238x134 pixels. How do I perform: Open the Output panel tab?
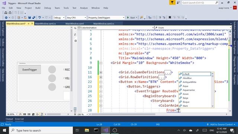click(9, 119)
